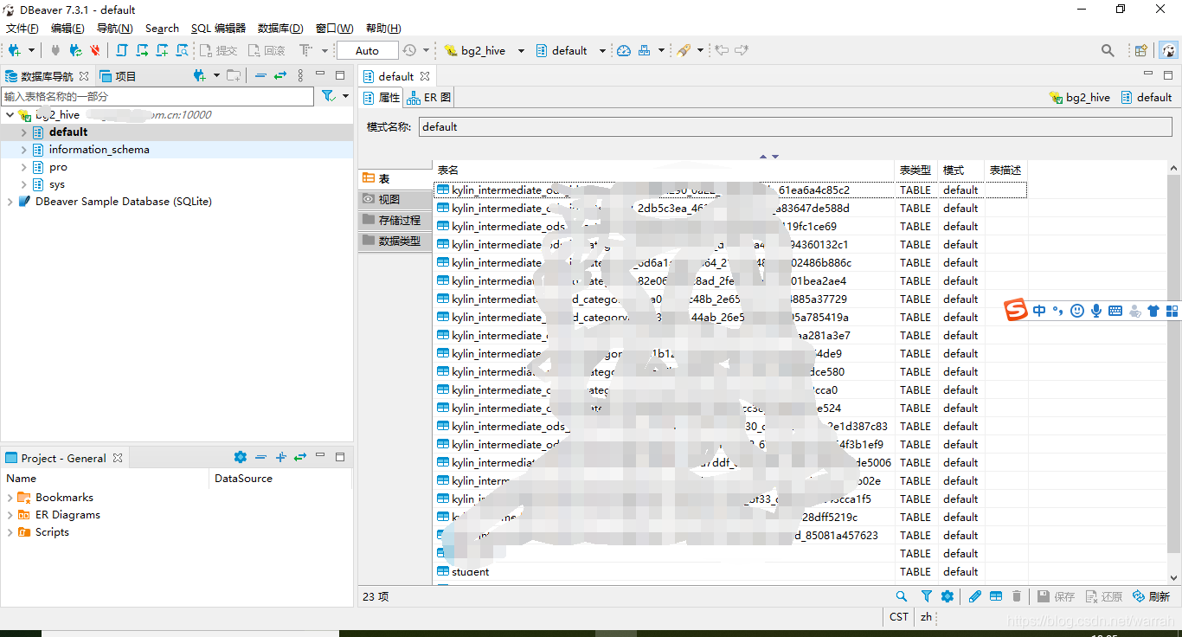
Task: Open a SQL editor with the first SQL script icon
Action: (x=122, y=50)
